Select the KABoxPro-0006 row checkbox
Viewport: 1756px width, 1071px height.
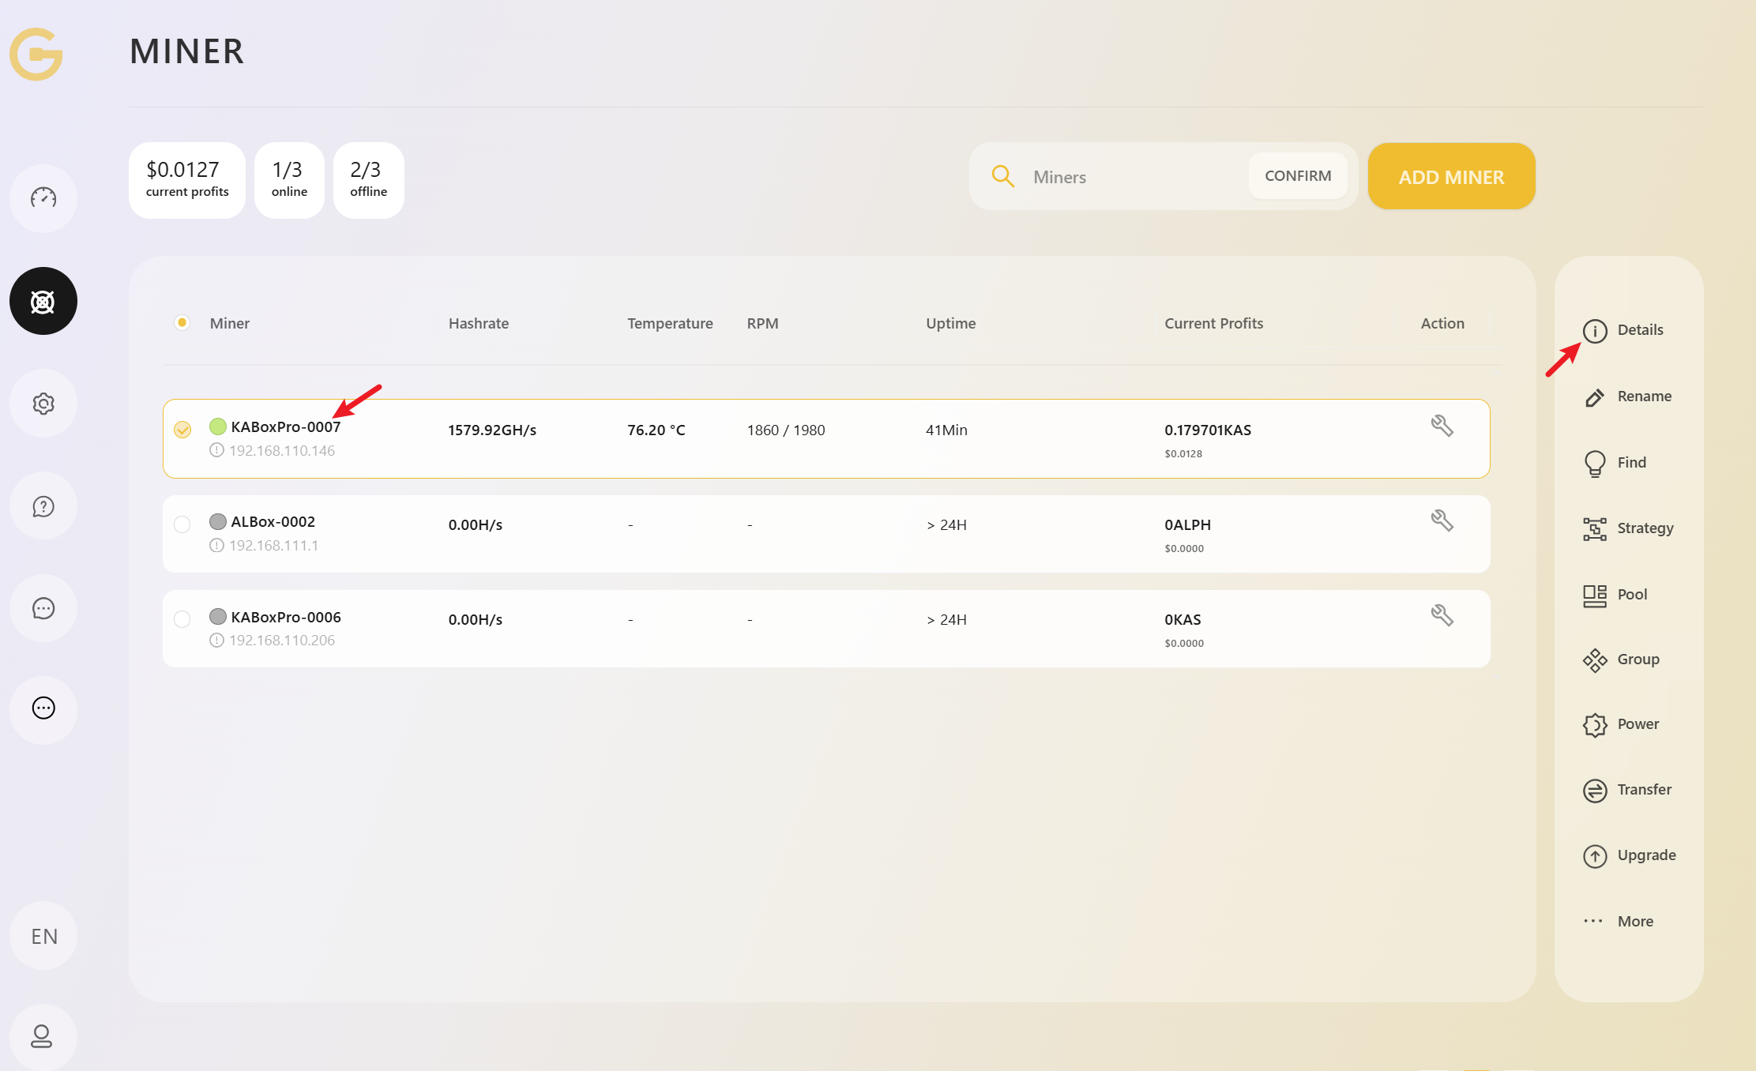[x=182, y=619]
